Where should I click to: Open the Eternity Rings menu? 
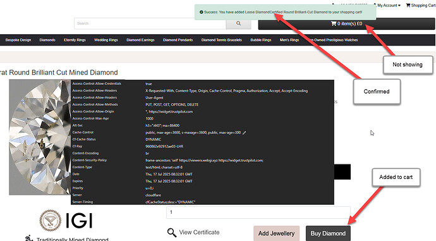point(75,40)
